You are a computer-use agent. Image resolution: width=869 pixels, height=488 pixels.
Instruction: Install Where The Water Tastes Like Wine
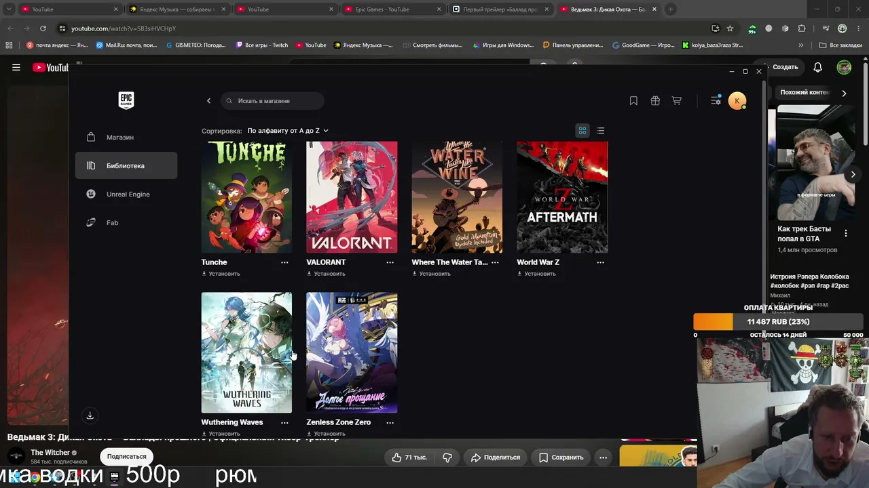click(x=432, y=274)
